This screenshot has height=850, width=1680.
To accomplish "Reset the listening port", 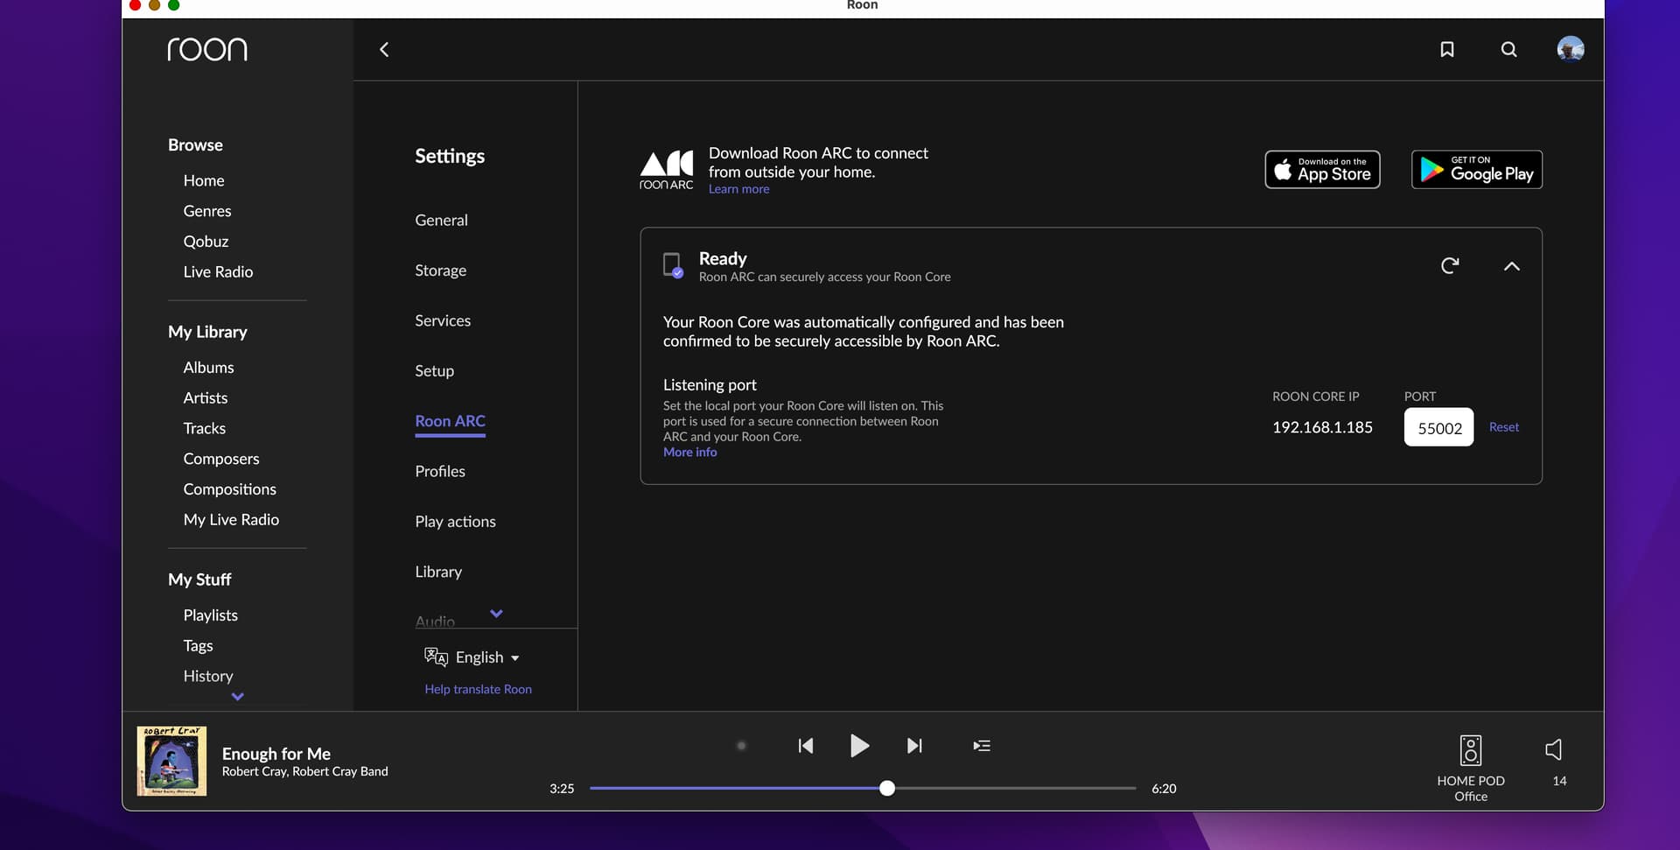I will click(1504, 427).
